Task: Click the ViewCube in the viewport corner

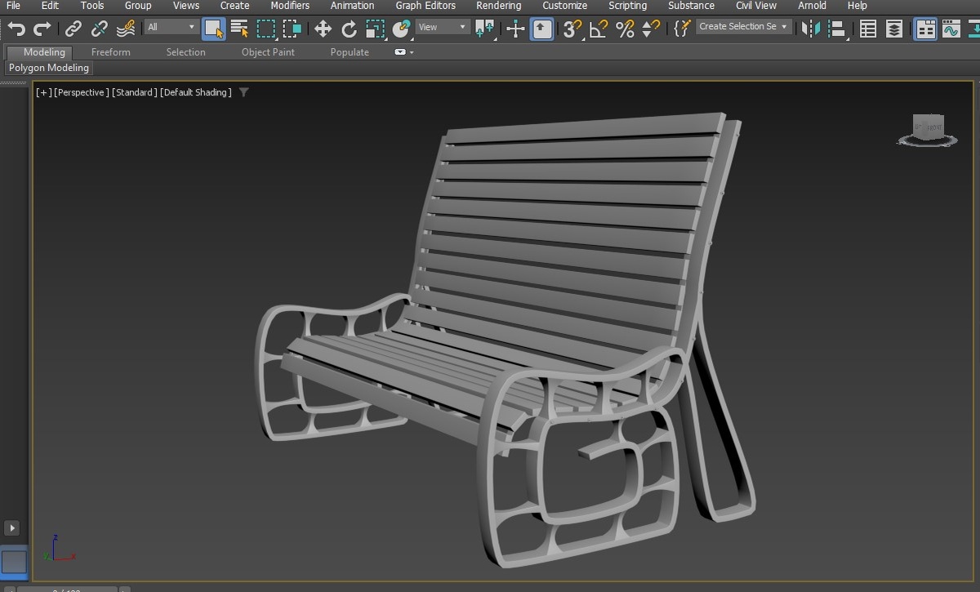Action: tap(928, 127)
